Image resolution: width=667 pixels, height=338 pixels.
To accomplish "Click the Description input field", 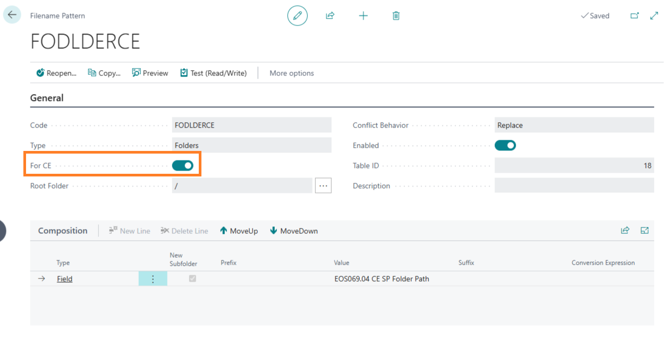I will 574,185.
